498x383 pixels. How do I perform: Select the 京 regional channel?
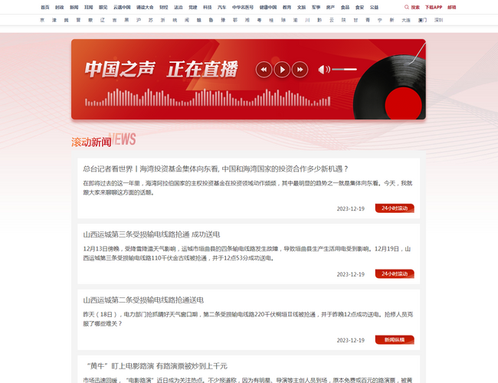pos(42,20)
